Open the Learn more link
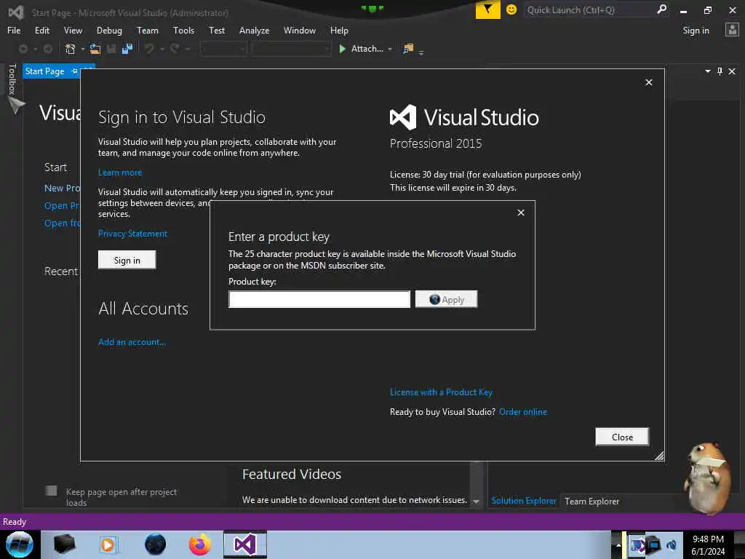 click(120, 173)
